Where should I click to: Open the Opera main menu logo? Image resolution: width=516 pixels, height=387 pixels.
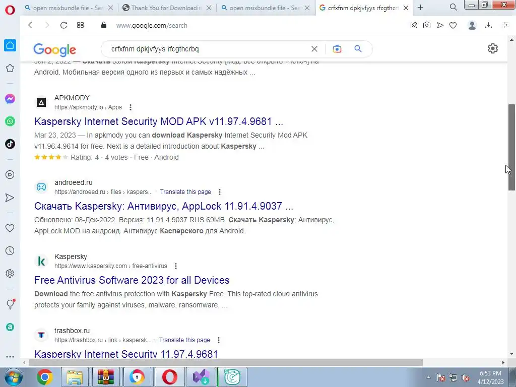(10, 9)
